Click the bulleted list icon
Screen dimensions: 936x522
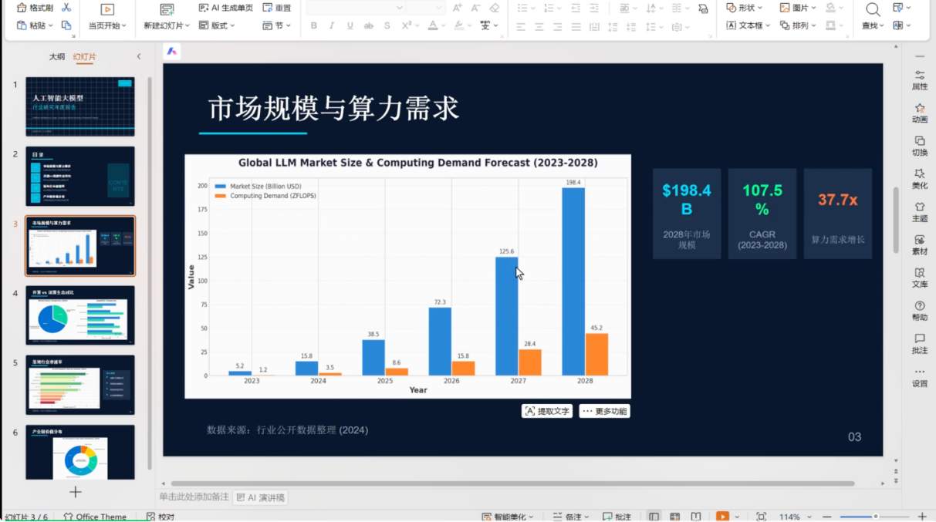(x=522, y=8)
